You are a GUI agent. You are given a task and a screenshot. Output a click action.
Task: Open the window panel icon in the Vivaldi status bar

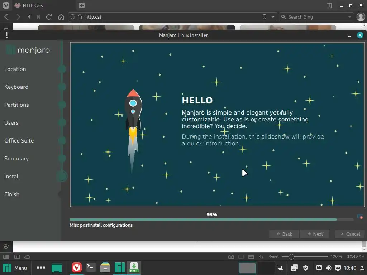241,256
